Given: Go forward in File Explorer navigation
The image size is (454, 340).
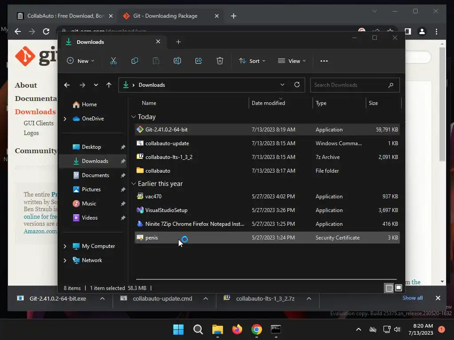Looking at the screenshot, I should (82, 85).
